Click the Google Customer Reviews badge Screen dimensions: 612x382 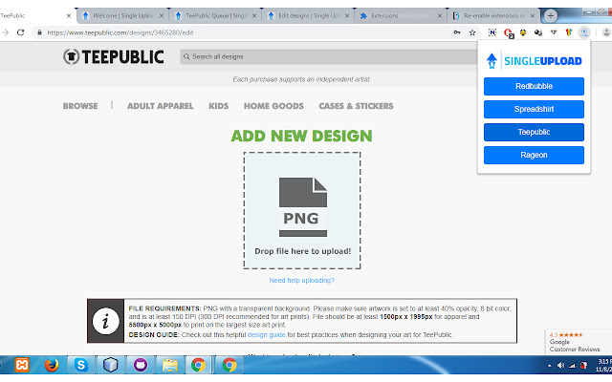[578, 342]
